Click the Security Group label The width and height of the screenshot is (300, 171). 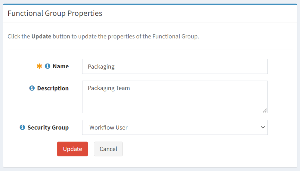pos(48,127)
